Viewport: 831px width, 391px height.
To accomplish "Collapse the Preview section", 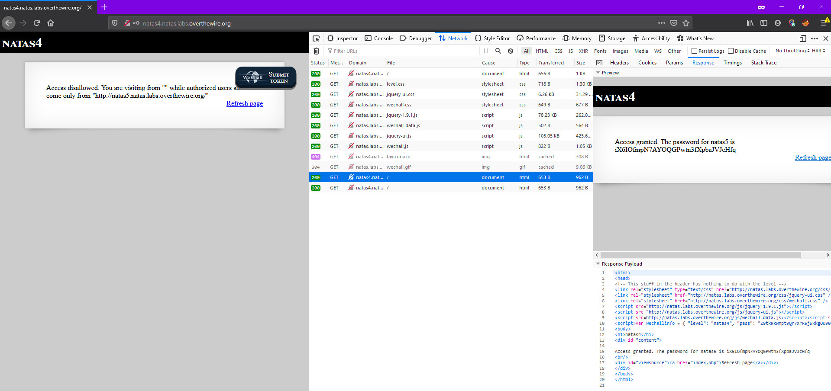I will tap(598, 73).
